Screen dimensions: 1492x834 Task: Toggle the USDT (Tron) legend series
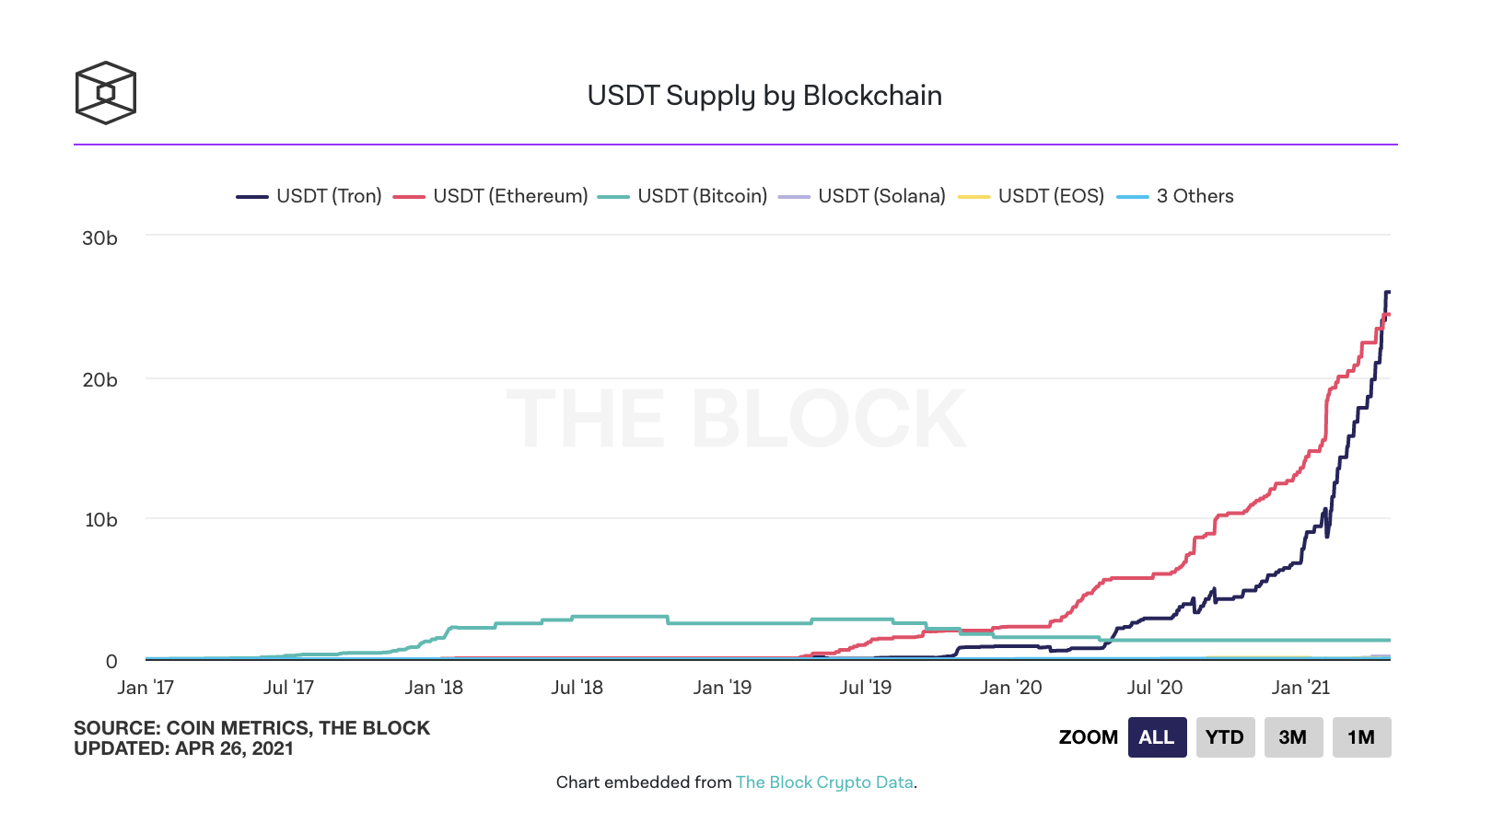pos(309,196)
